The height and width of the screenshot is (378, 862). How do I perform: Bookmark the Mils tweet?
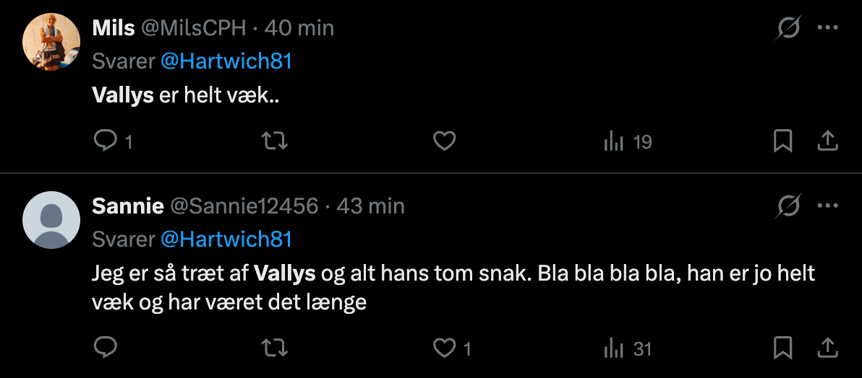(782, 141)
